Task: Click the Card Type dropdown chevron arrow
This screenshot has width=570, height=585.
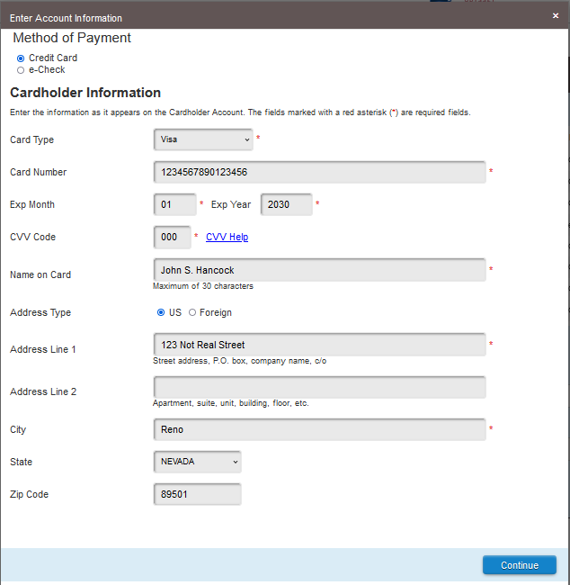Action: click(246, 139)
